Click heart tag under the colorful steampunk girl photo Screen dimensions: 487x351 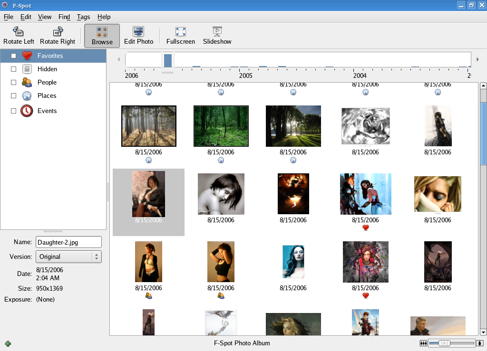tap(366, 296)
